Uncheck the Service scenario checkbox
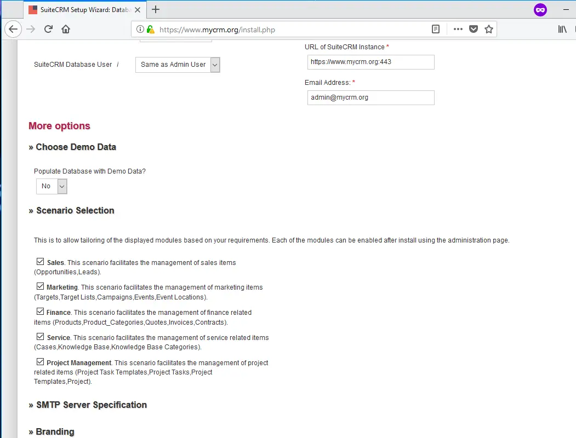 click(41, 336)
